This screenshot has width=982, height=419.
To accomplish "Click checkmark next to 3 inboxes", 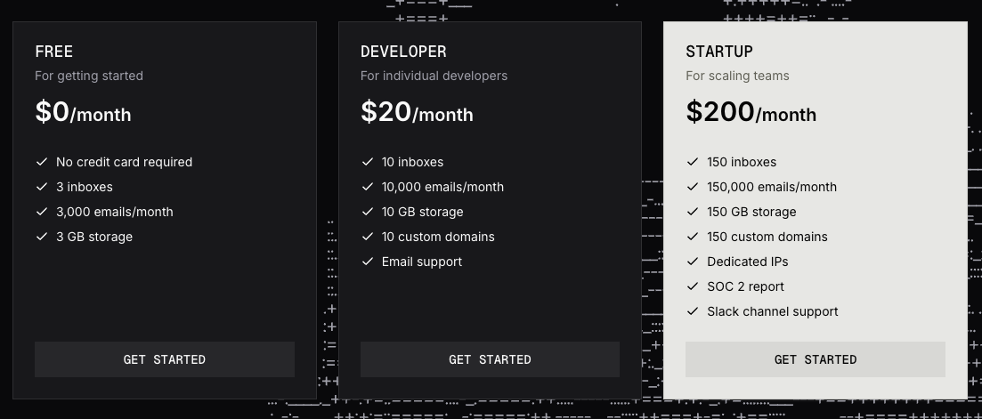I will [x=42, y=187].
